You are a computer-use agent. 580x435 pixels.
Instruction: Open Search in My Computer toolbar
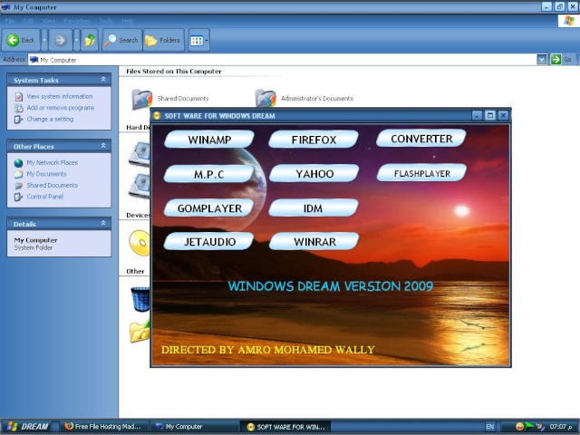click(x=121, y=40)
